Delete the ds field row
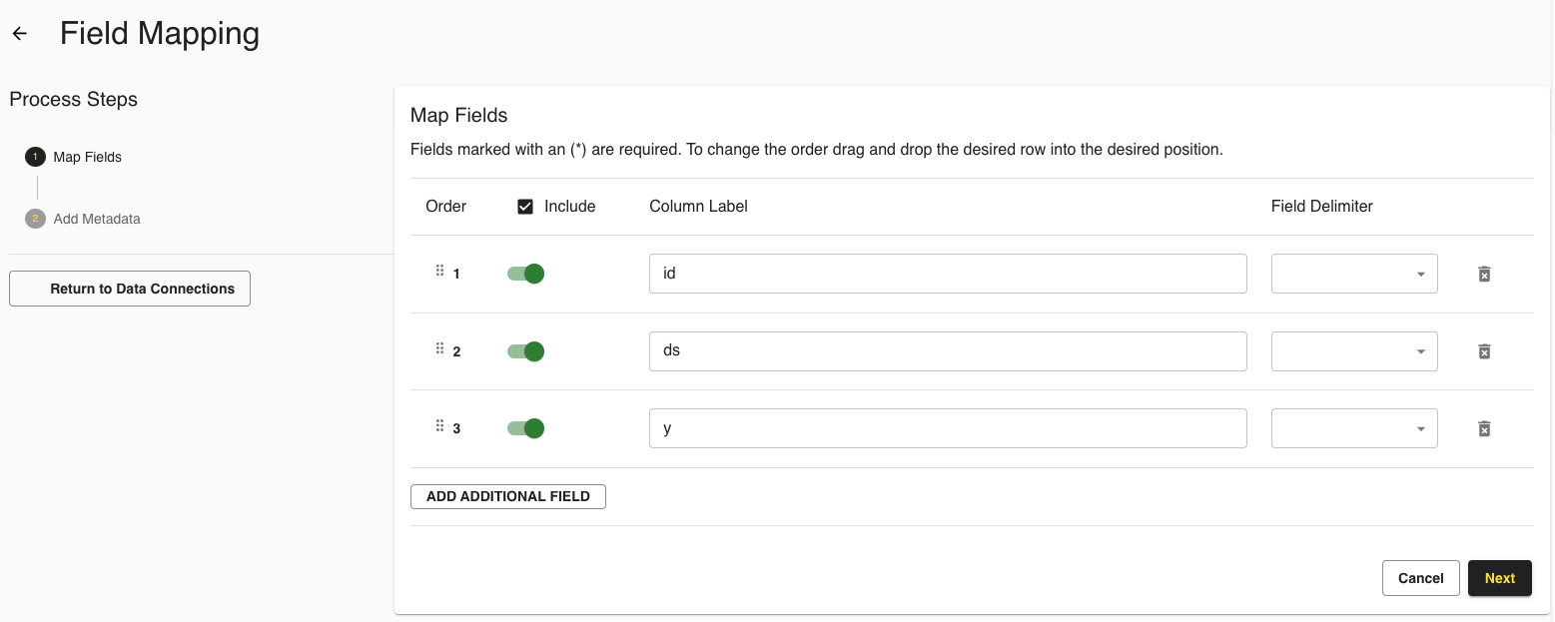 pyautogui.click(x=1484, y=351)
